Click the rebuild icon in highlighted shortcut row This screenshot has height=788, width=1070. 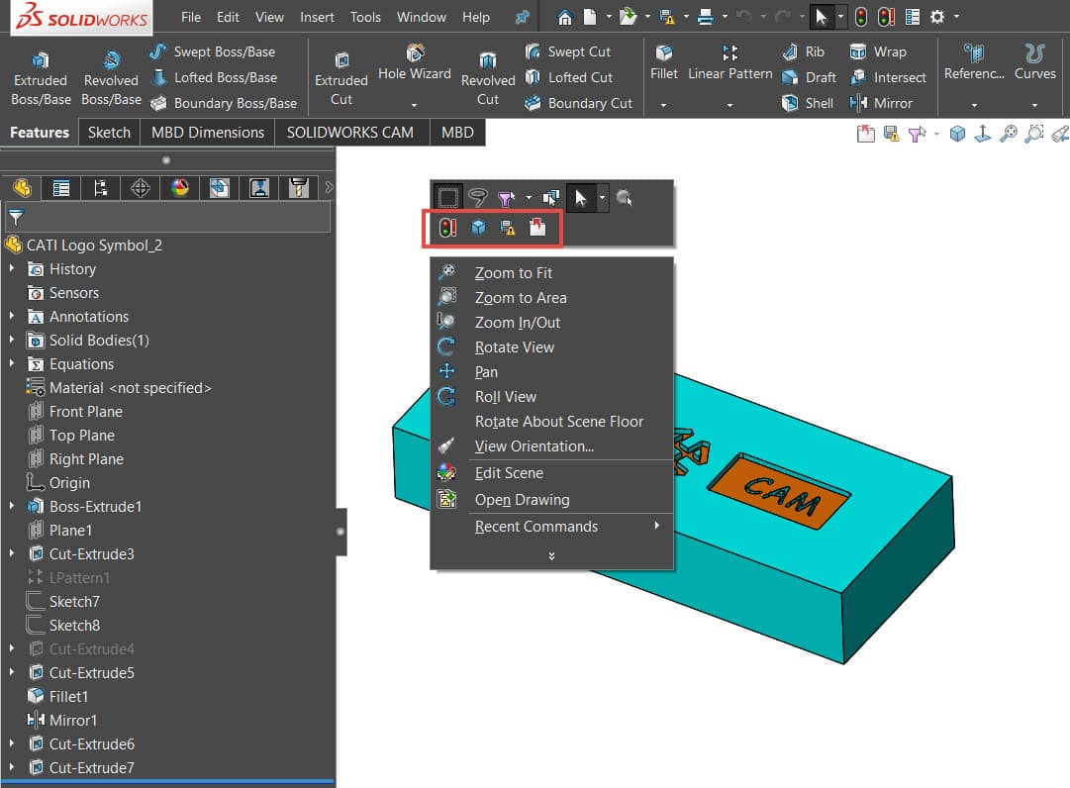[447, 228]
